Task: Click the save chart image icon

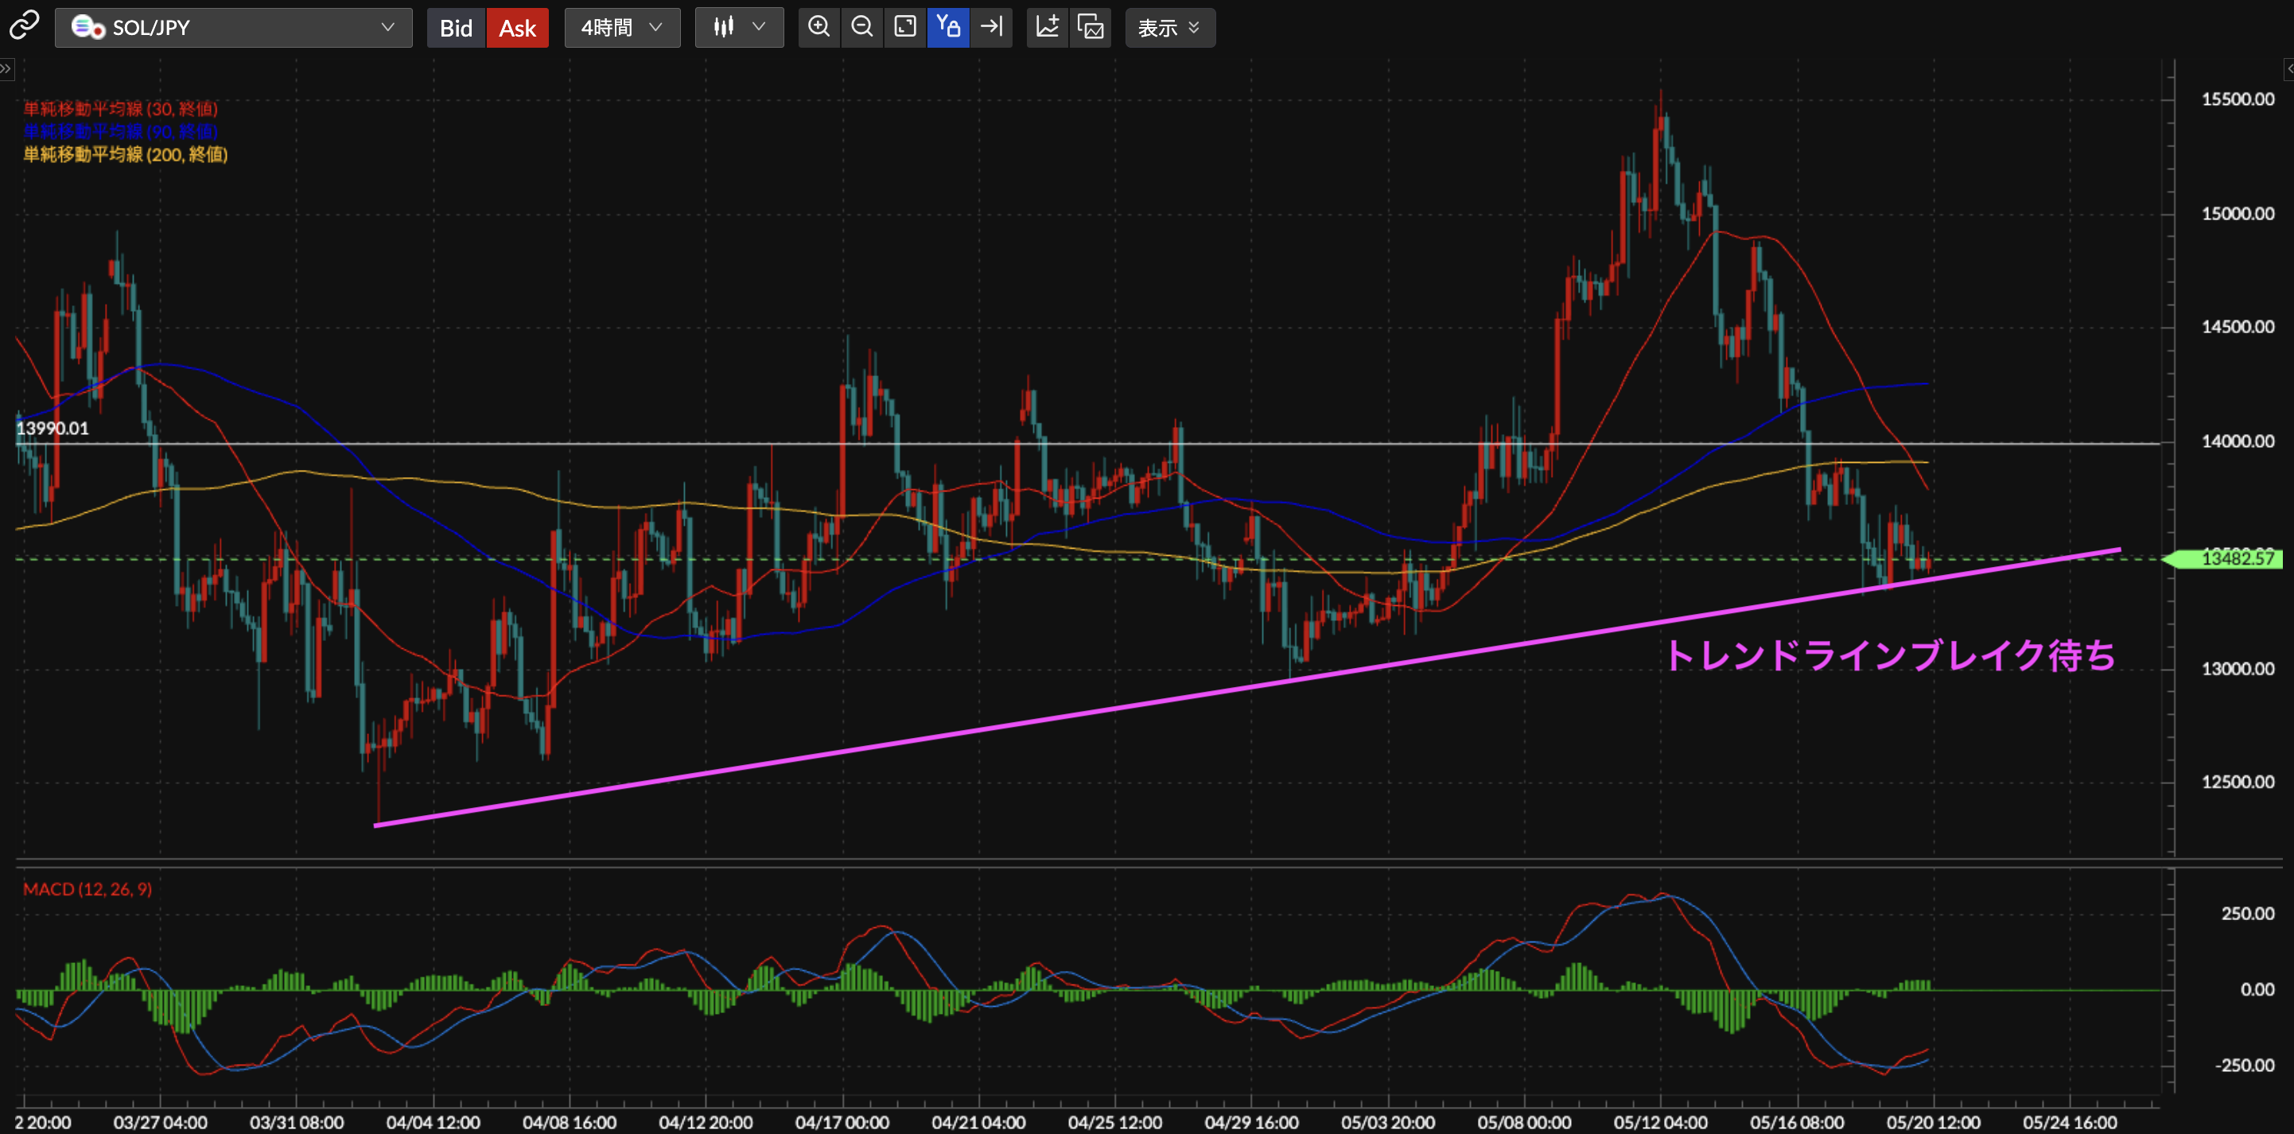Action: (x=1090, y=28)
